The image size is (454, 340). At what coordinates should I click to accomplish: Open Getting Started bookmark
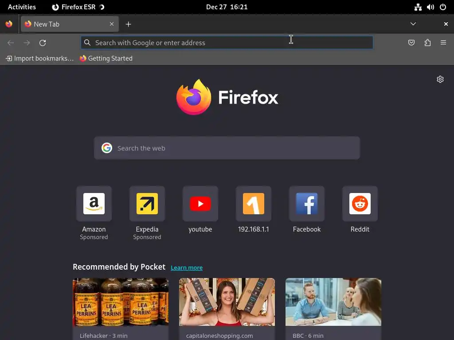(106, 58)
